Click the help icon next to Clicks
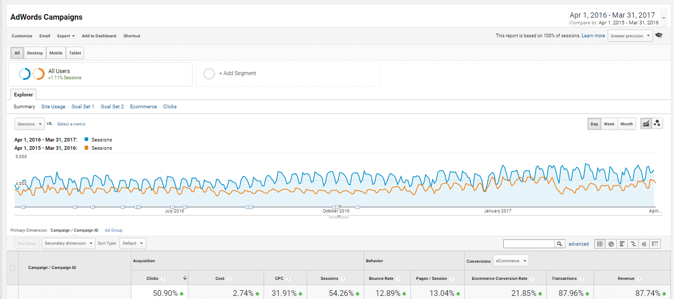674x299 pixels. pos(163,279)
